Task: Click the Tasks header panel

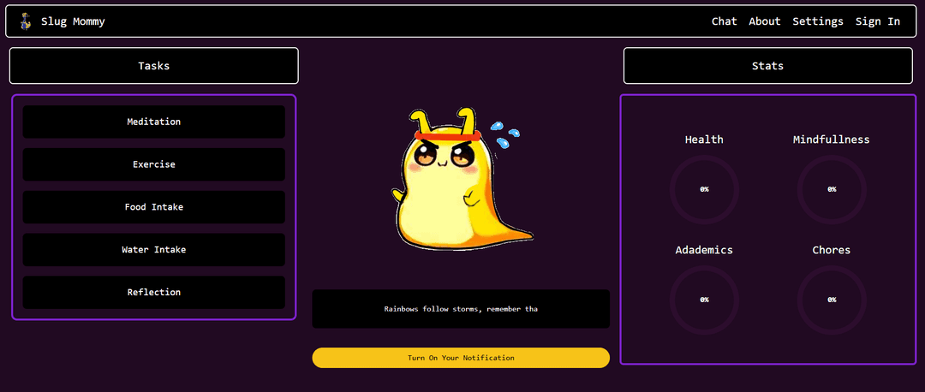Action: point(154,65)
